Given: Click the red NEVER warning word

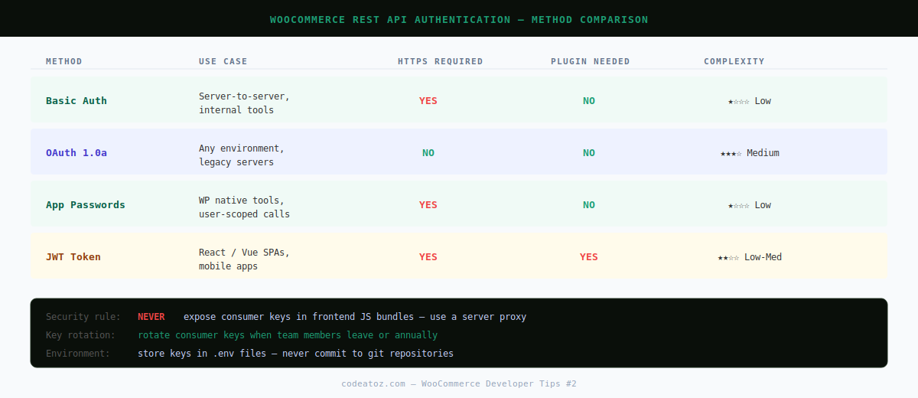Looking at the screenshot, I should pos(151,316).
